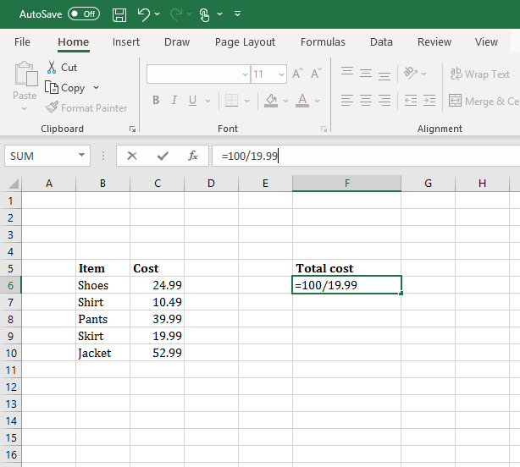Cancel the formula entry with X
520x467 pixels.
[131, 156]
